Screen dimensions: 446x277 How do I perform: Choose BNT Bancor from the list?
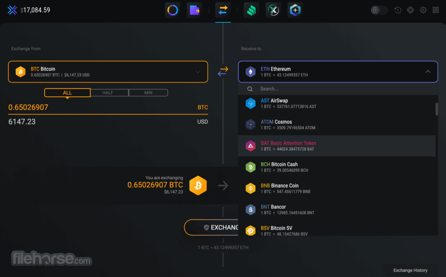[337, 209]
